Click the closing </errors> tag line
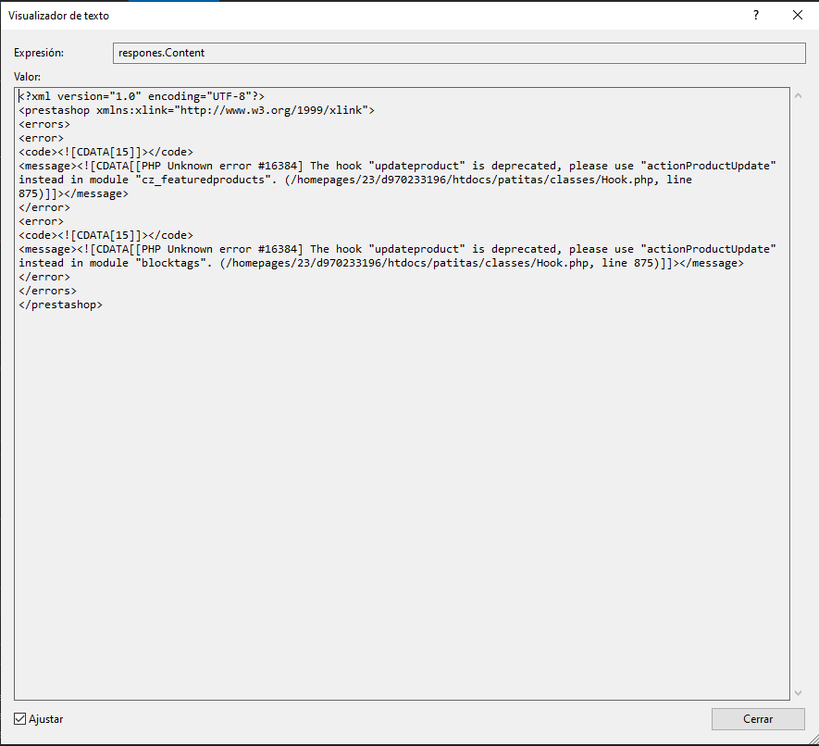The image size is (819, 746). point(47,291)
